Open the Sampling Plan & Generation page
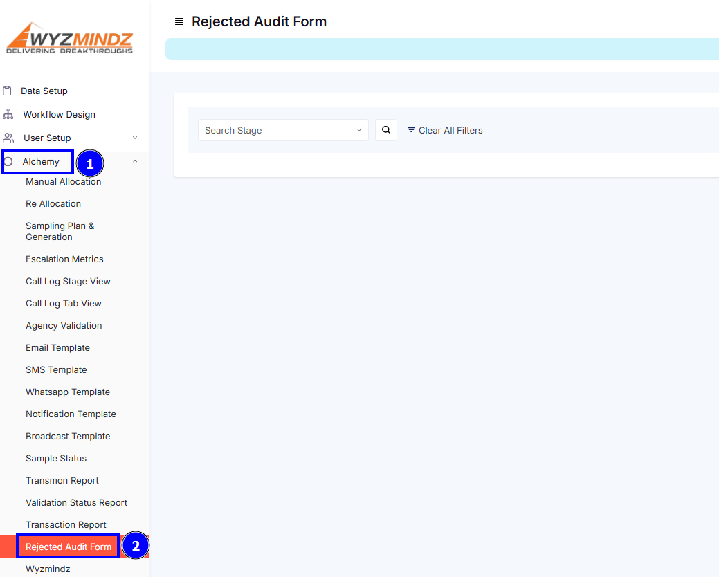Viewport: 719px width, 577px height. (60, 231)
